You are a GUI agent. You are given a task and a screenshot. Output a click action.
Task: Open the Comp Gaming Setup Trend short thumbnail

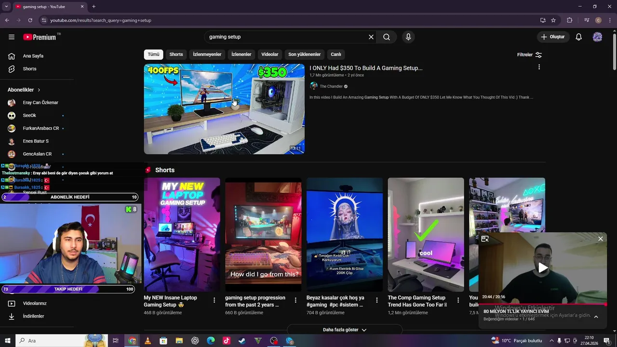coord(426,234)
